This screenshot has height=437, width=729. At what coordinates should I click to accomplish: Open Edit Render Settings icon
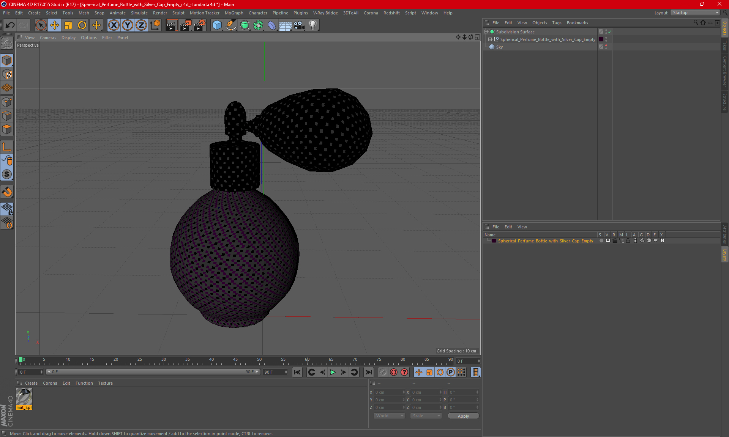pyautogui.click(x=200, y=25)
